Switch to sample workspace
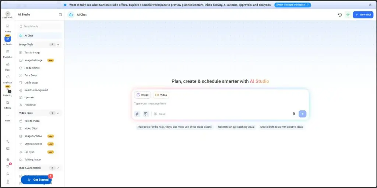This screenshot has height=188, width=377. (x=293, y=5)
